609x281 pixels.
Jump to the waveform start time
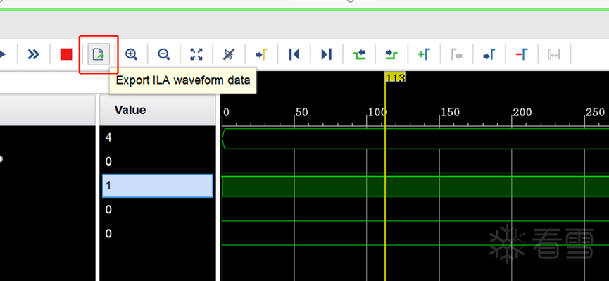click(x=294, y=54)
